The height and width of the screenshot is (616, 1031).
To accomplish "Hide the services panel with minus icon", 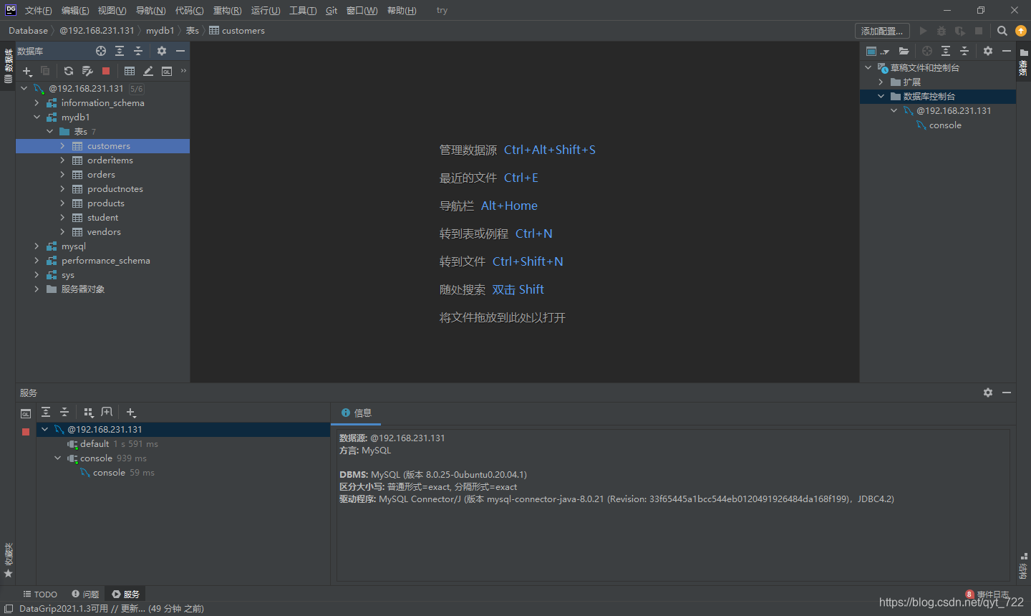I will [x=1007, y=393].
